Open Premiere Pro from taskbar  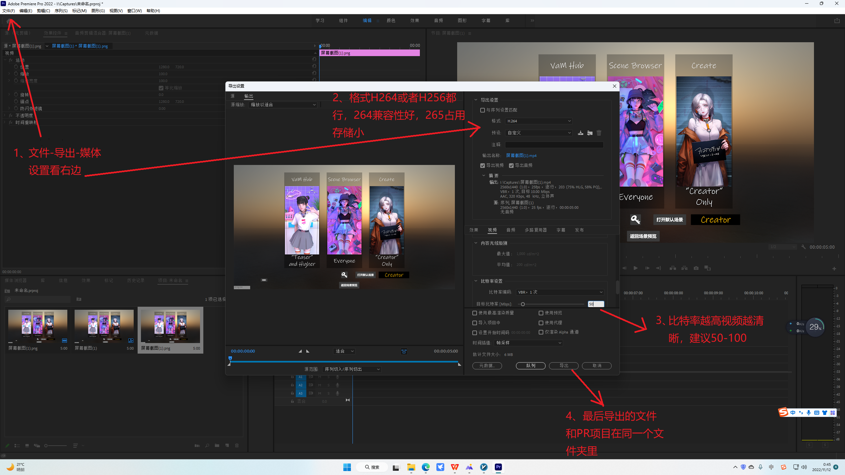coord(498,467)
